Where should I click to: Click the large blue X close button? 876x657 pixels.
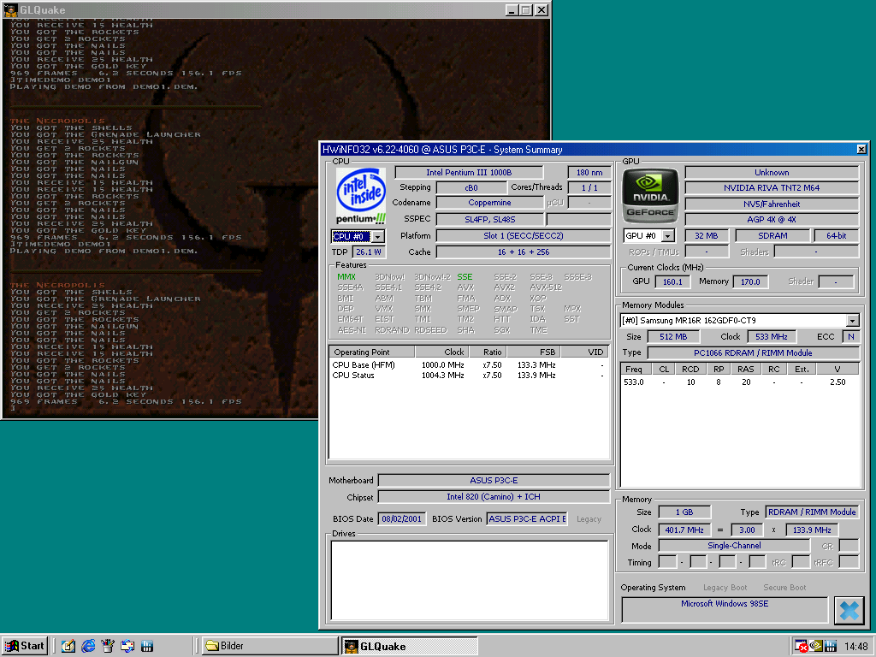click(849, 610)
